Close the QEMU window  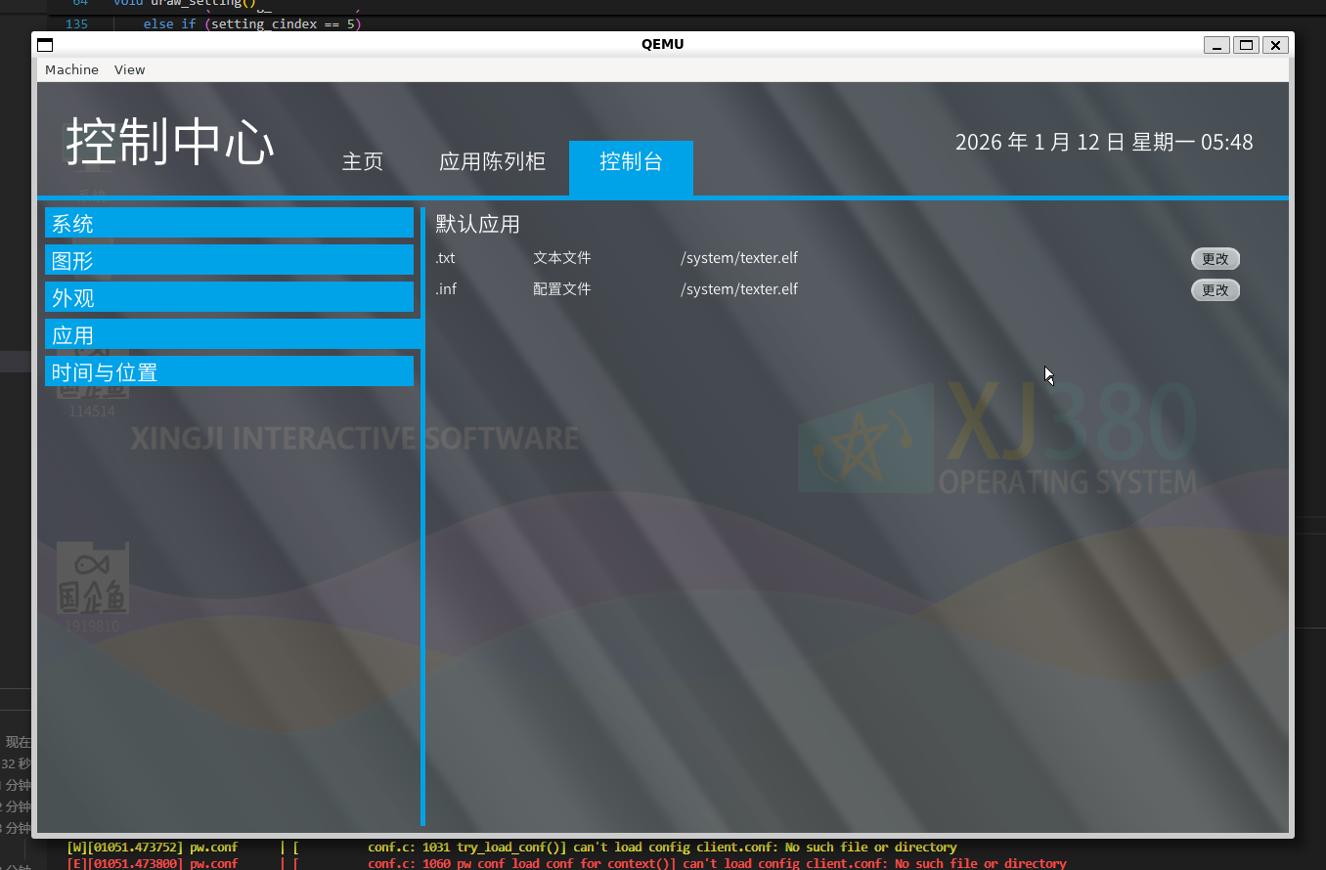coord(1274,45)
